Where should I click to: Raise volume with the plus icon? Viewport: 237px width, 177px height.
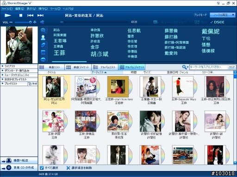[x=35, y=22]
